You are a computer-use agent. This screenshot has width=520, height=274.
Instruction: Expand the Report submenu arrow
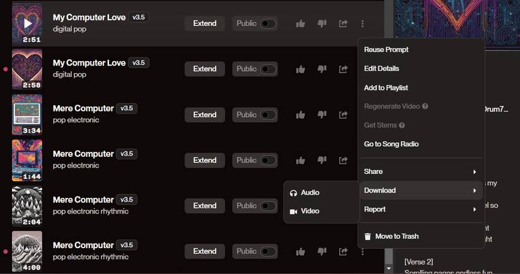pyautogui.click(x=475, y=209)
